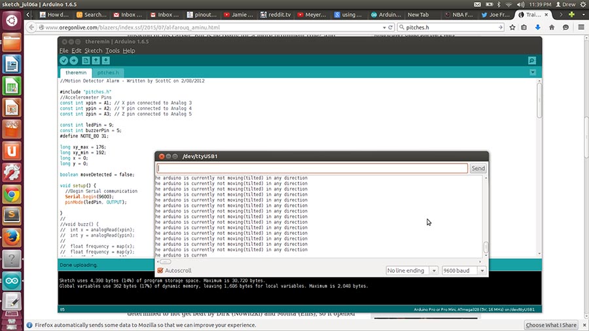The image size is (589, 331).
Task: Open the Tools menu in Arduino
Action: (113, 50)
